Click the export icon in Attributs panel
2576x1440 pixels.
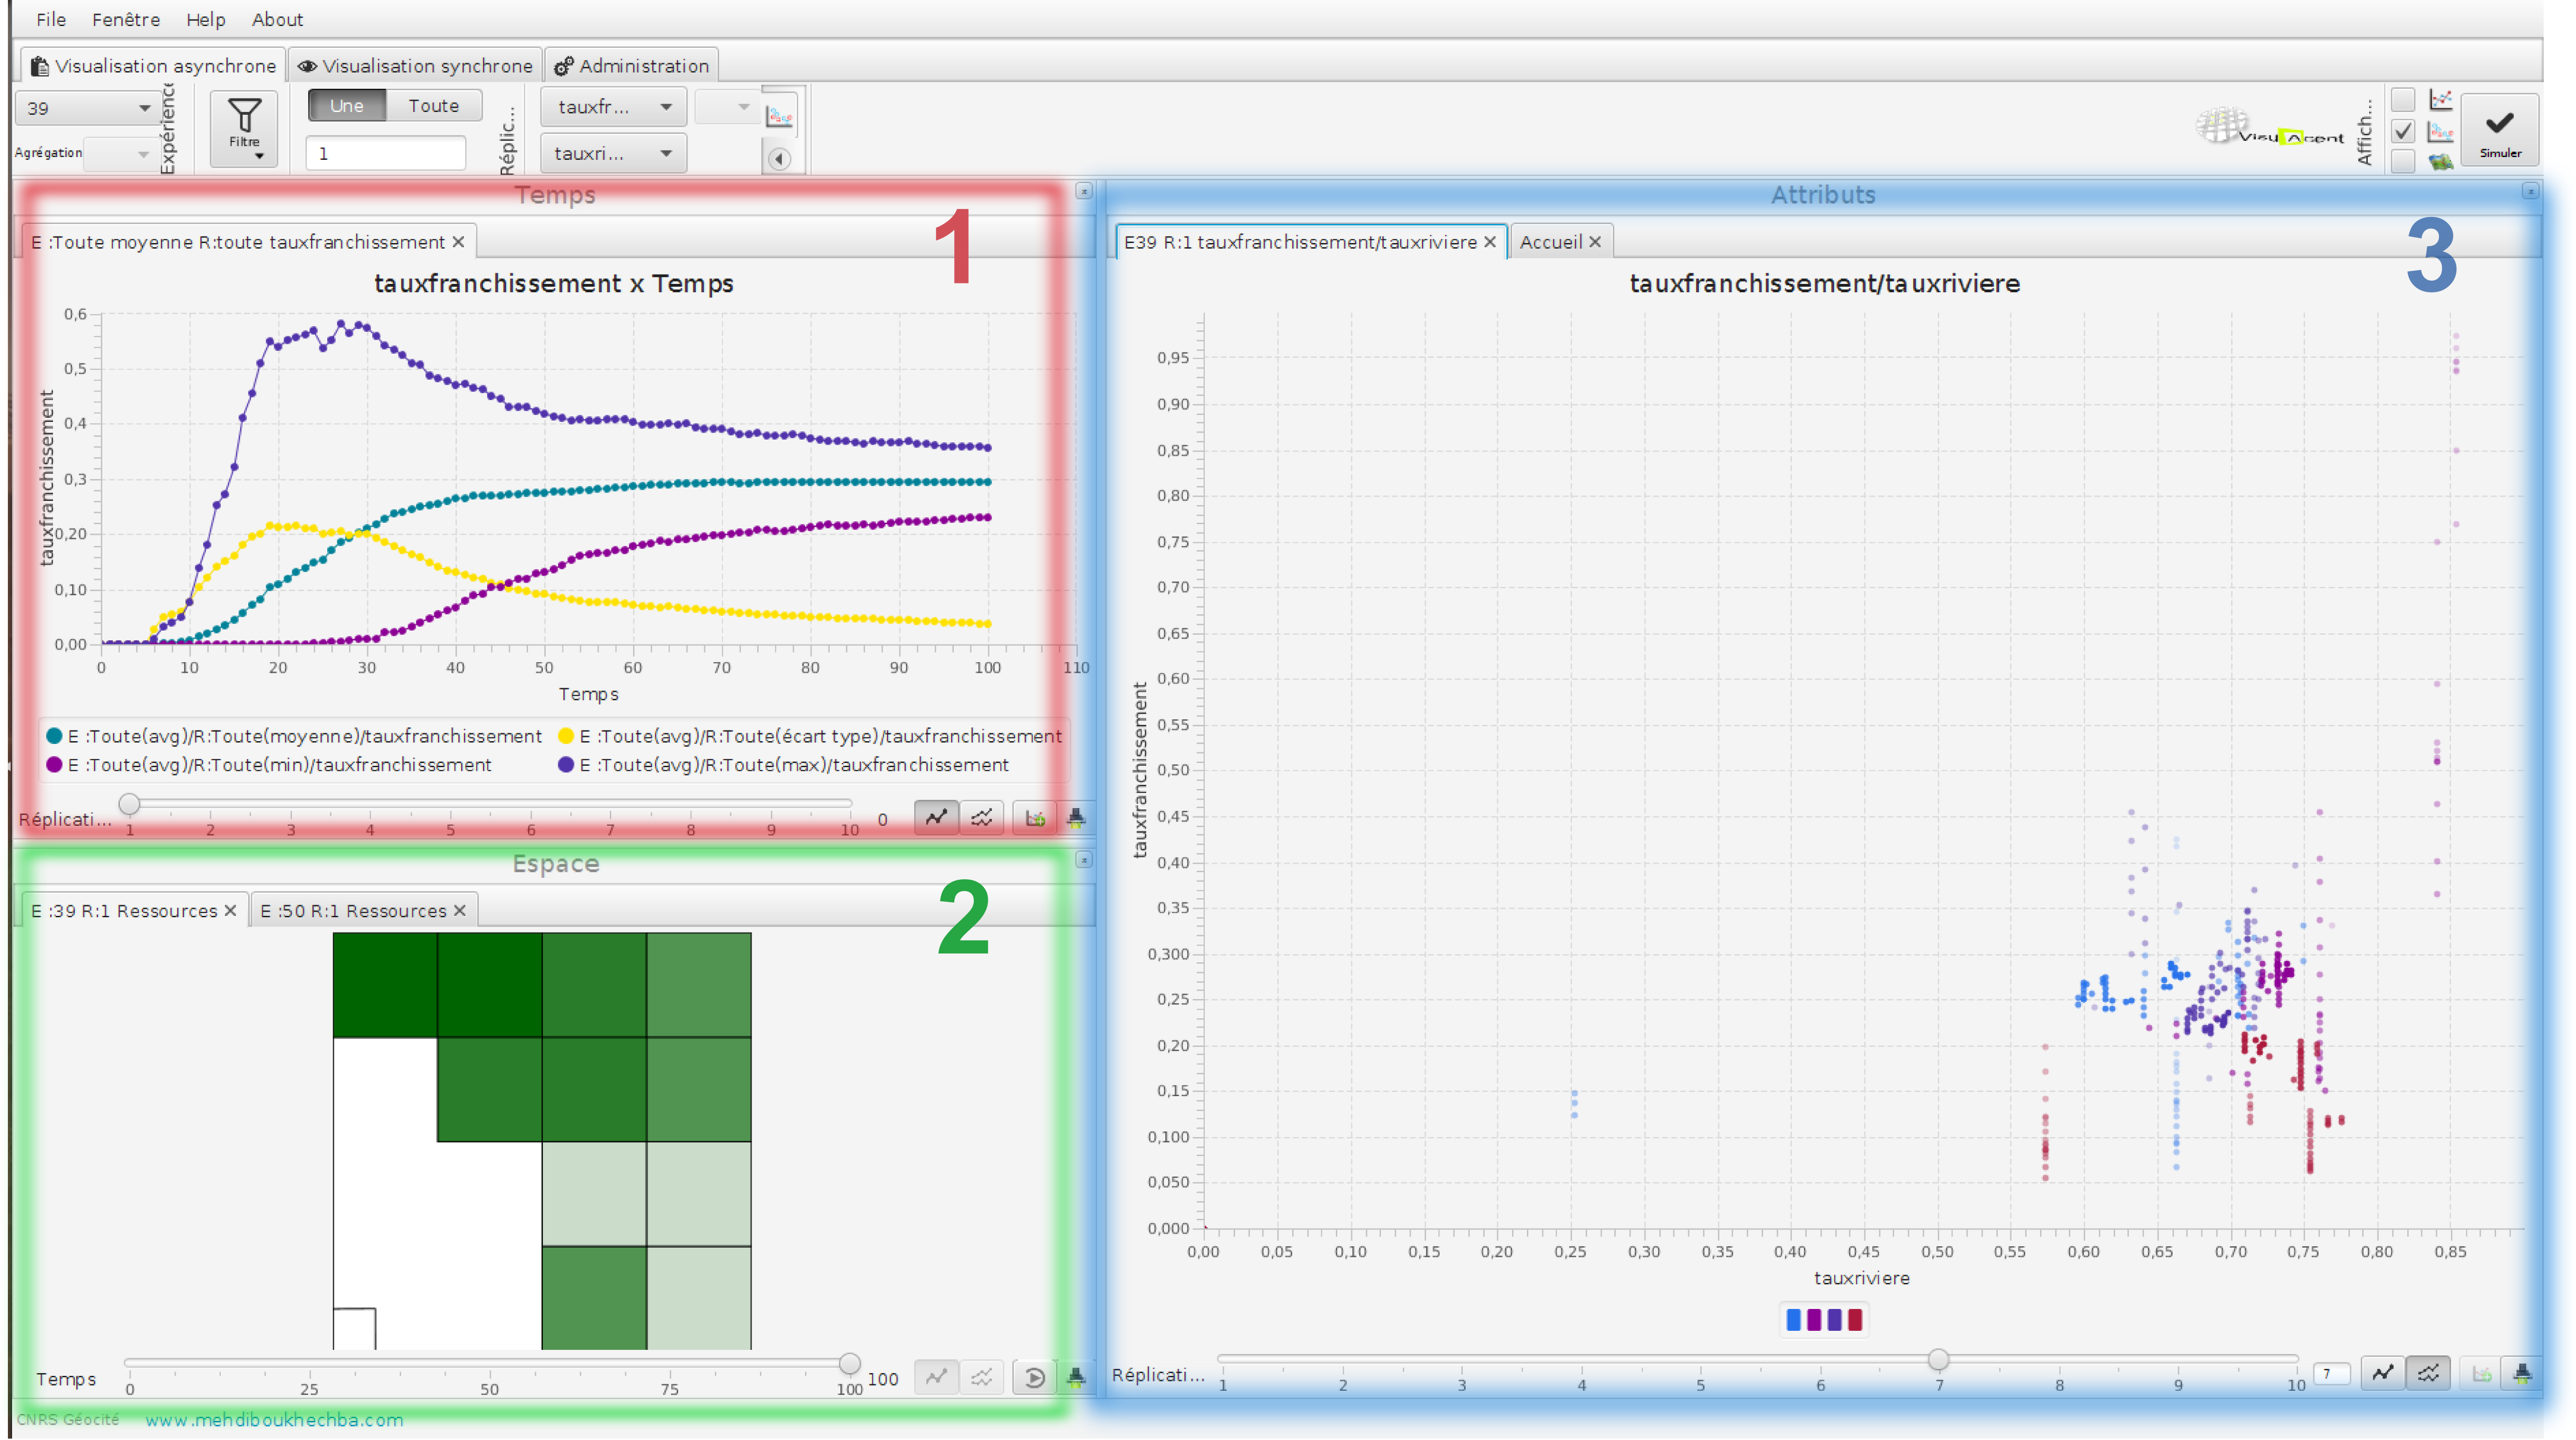[x=2522, y=1374]
